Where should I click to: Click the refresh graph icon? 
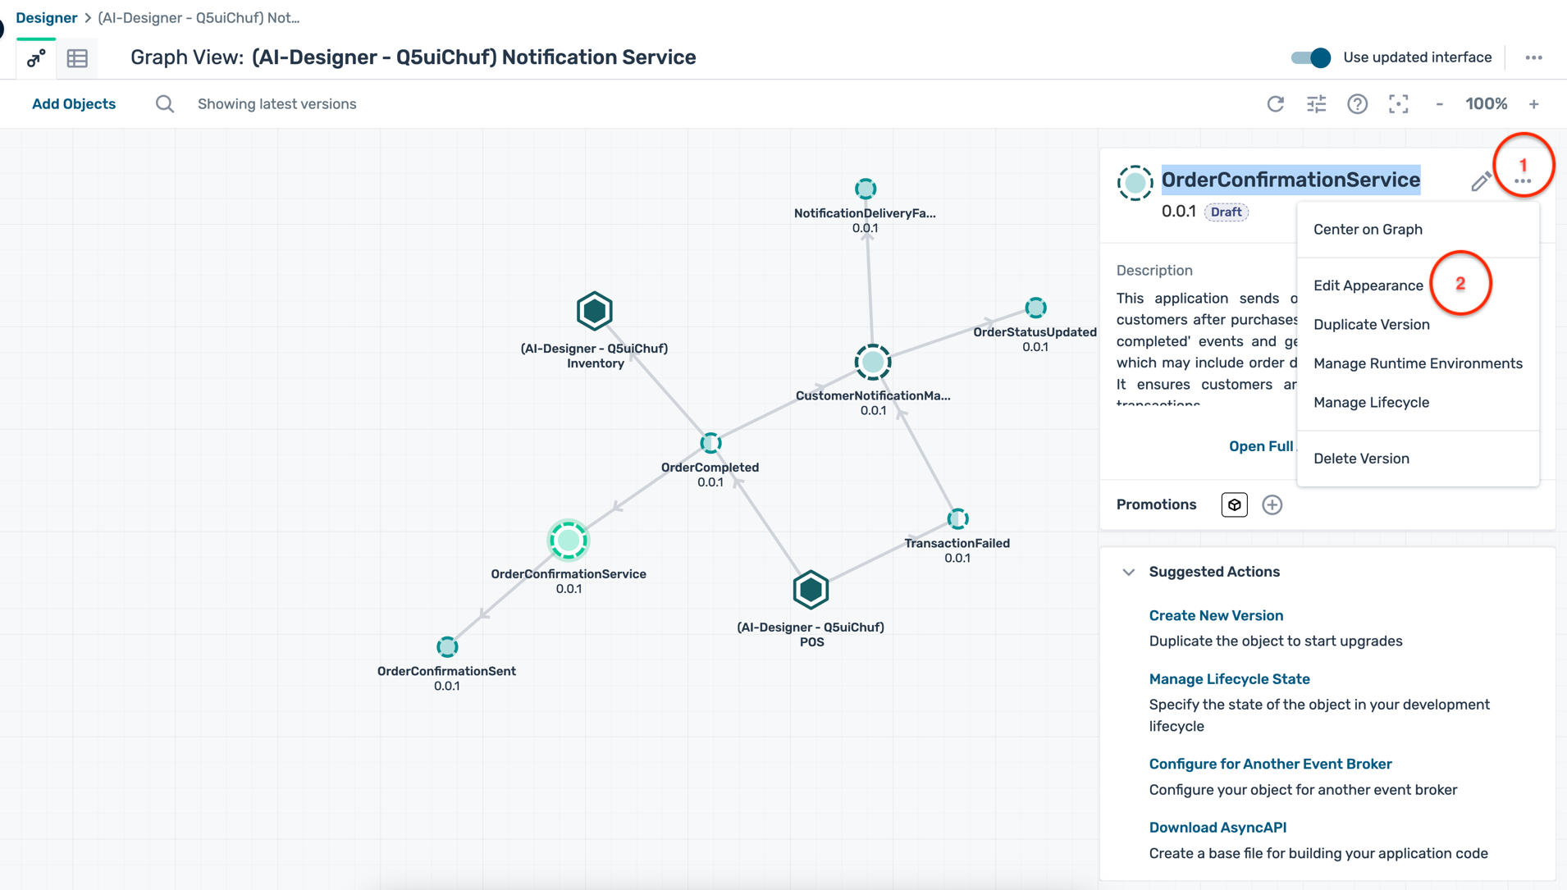click(x=1275, y=104)
